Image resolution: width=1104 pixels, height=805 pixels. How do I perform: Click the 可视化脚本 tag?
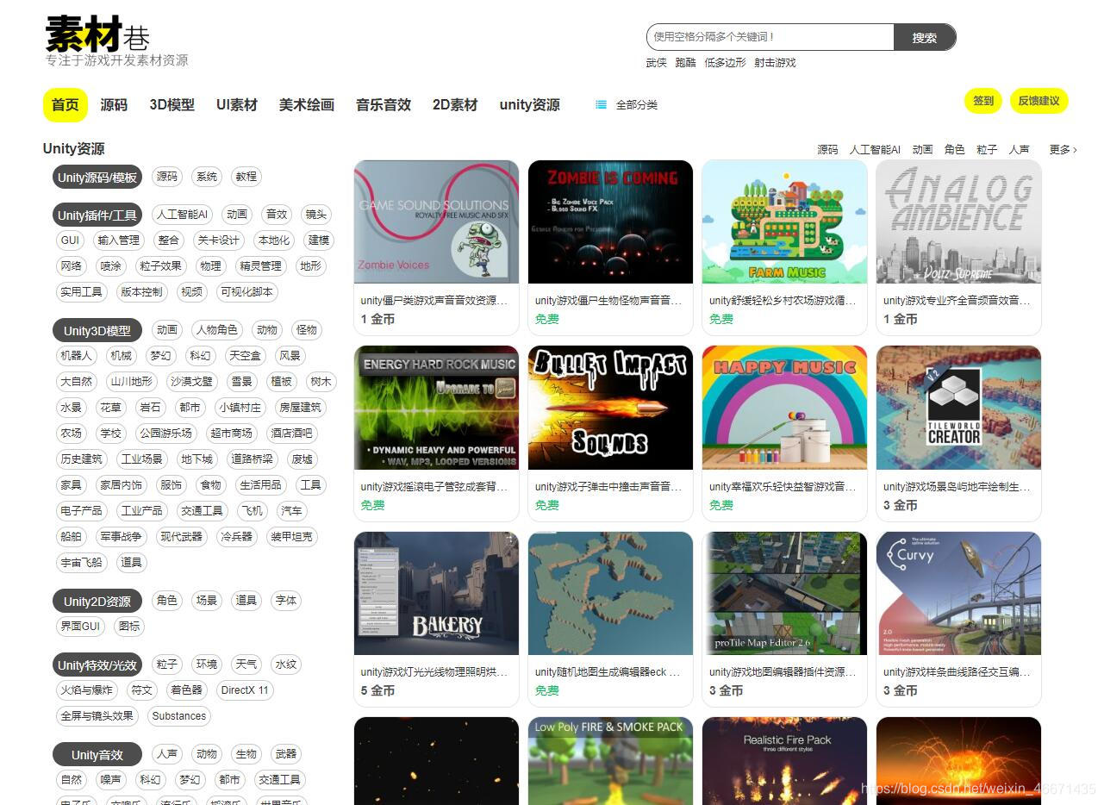tap(247, 292)
